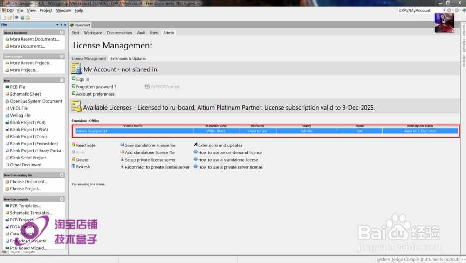Open the DXP://MyAccount address dropdown
This screenshot has height=263, width=466.
click(444, 10)
